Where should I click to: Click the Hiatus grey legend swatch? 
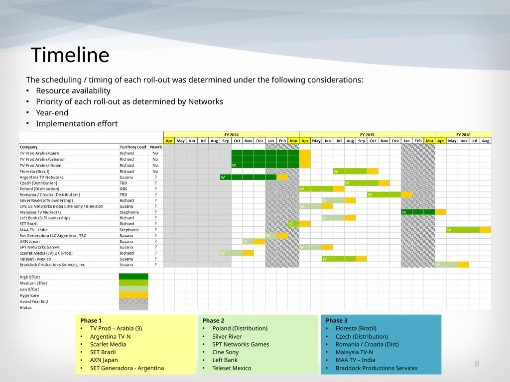(133, 307)
